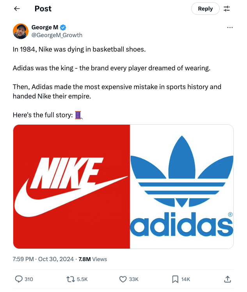
Task: Open George M's profile picture
Action: 20,31
